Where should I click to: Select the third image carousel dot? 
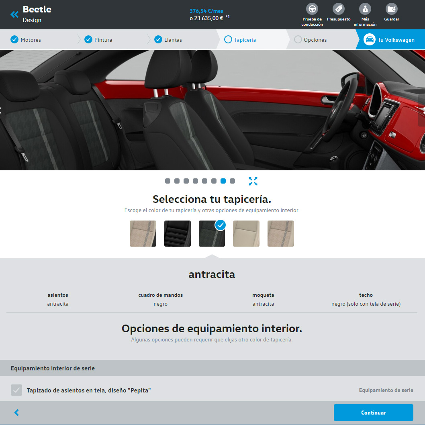[186, 181]
